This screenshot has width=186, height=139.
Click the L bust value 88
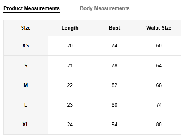(x=114, y=105)
